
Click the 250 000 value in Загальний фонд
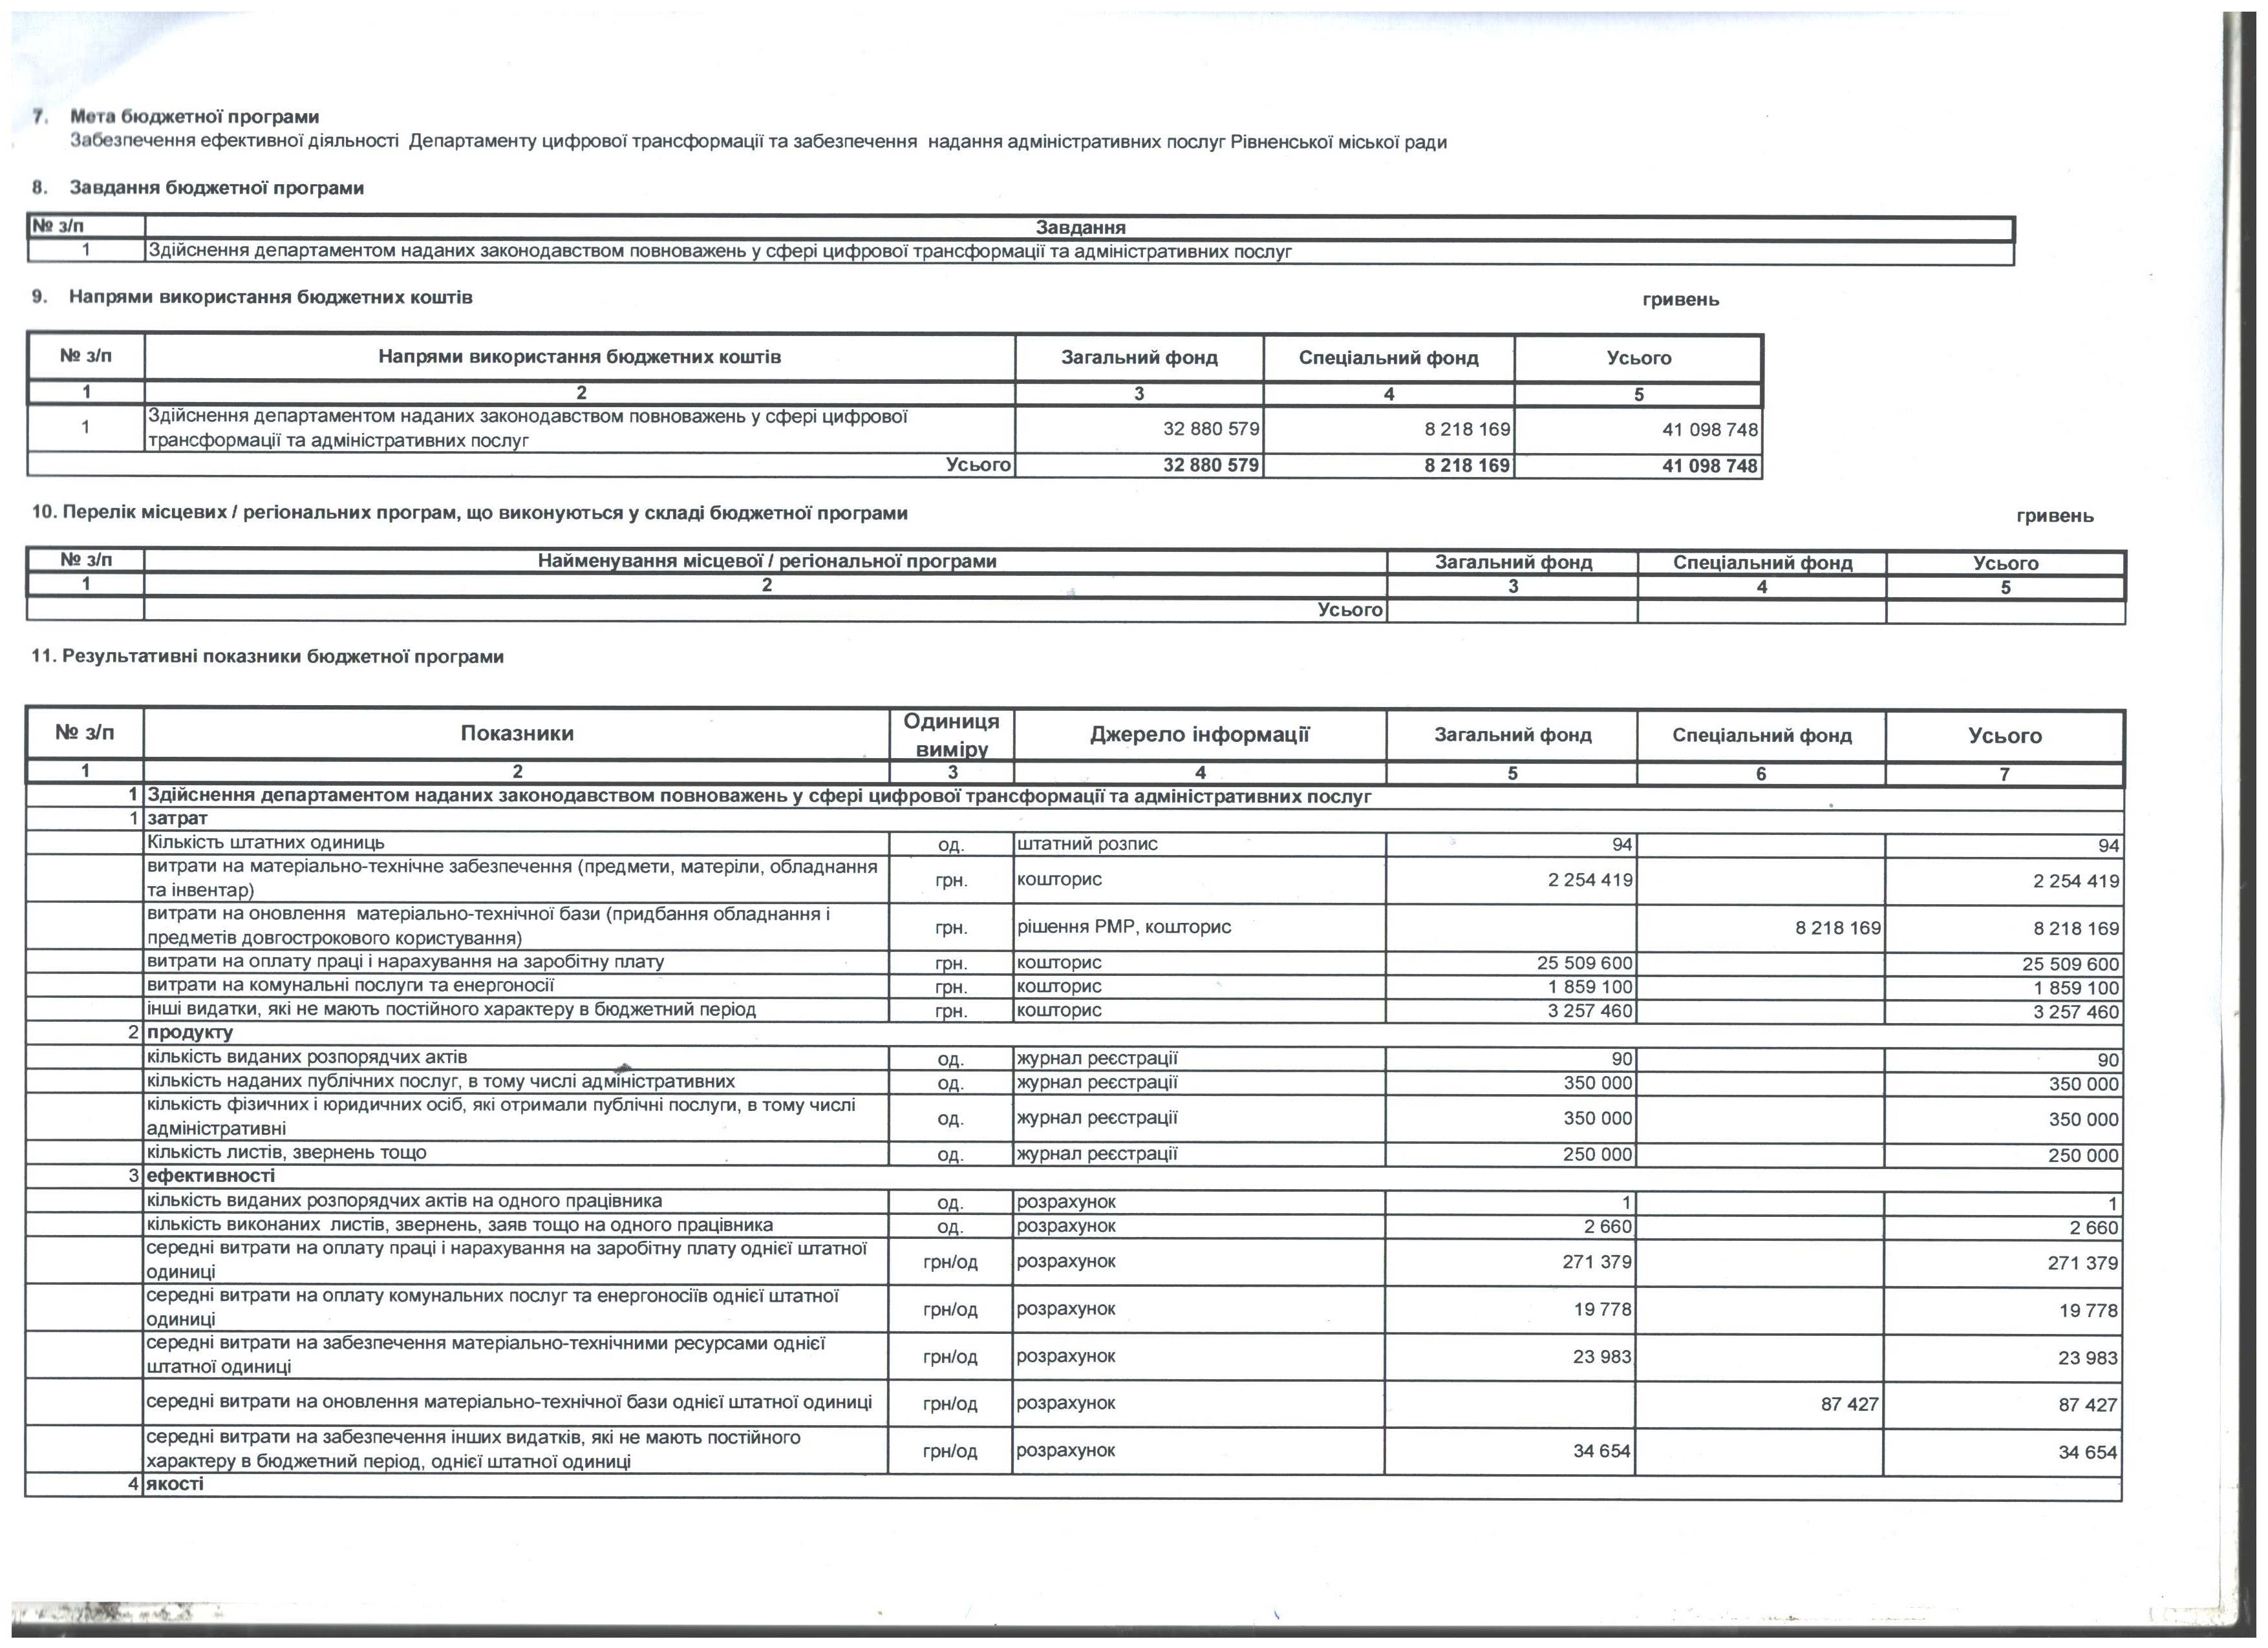coord(1598,1154)
